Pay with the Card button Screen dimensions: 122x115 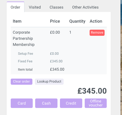(22, 103)
